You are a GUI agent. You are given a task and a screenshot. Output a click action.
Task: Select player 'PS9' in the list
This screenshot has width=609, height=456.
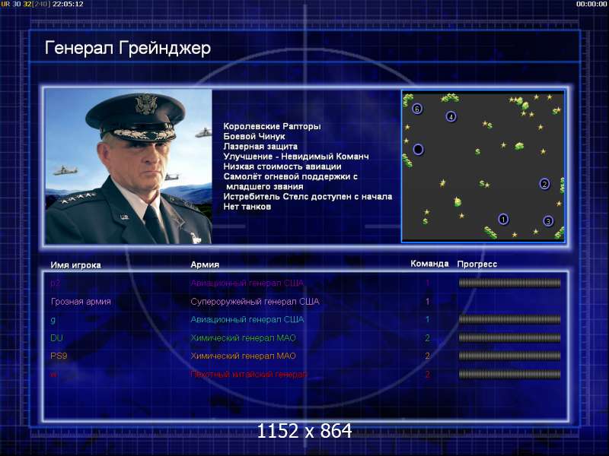point(59,356)
